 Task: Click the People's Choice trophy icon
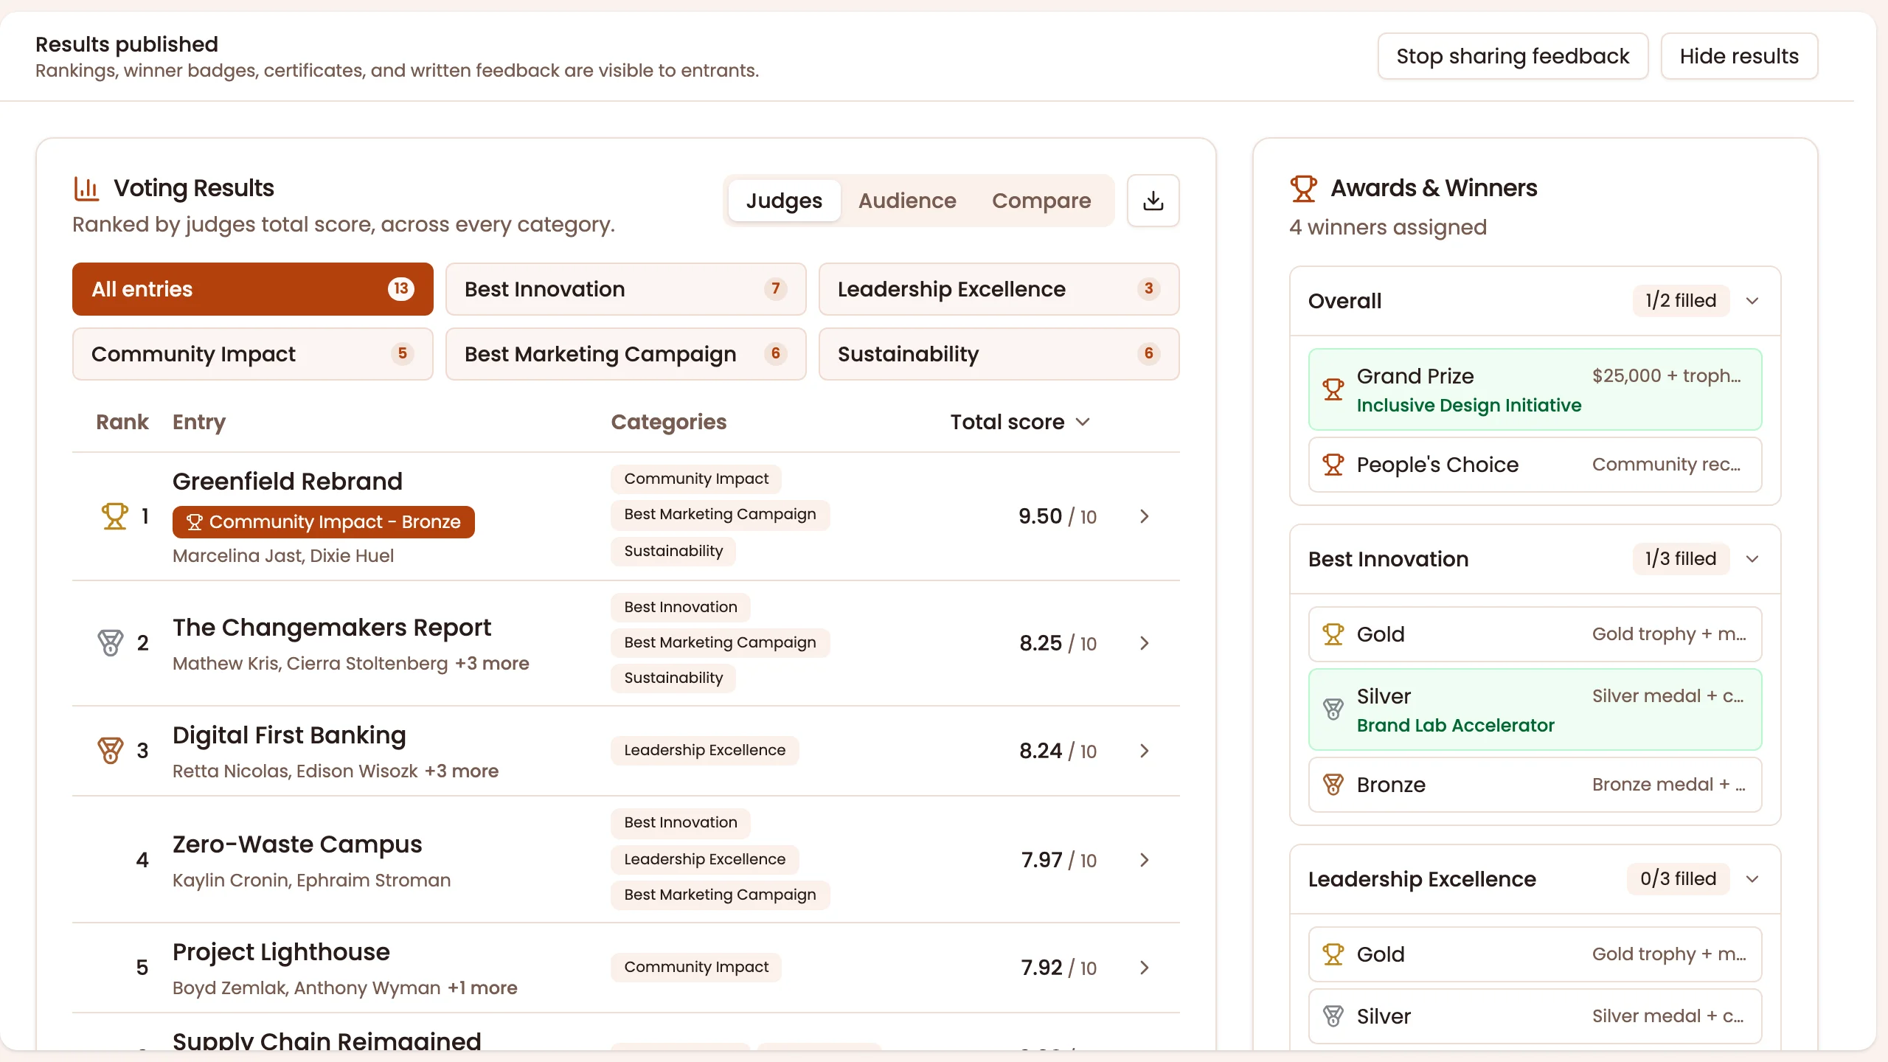click(1333, 465)
